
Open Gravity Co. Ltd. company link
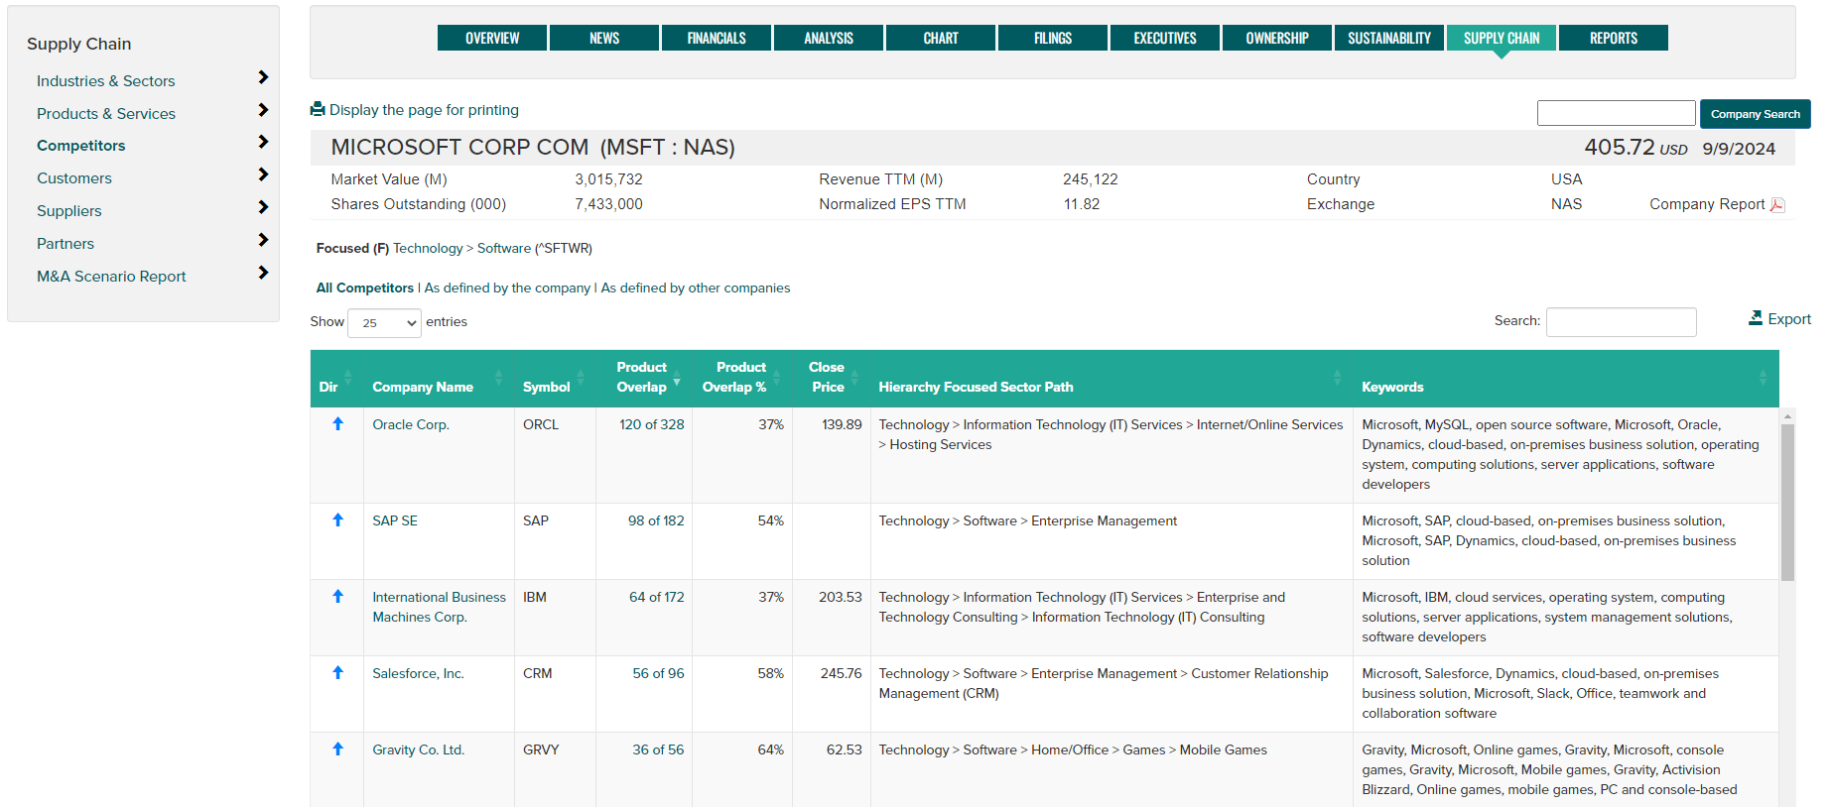point(419,749)
